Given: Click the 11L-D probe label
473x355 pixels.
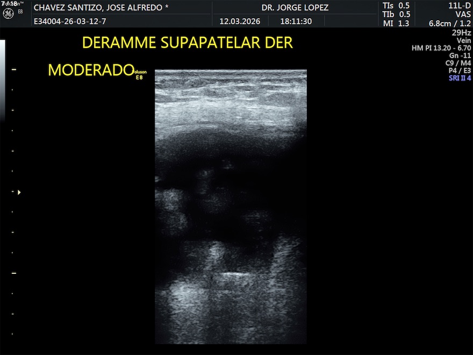Looking at the screenshot, I should click(x=459, y=5).
